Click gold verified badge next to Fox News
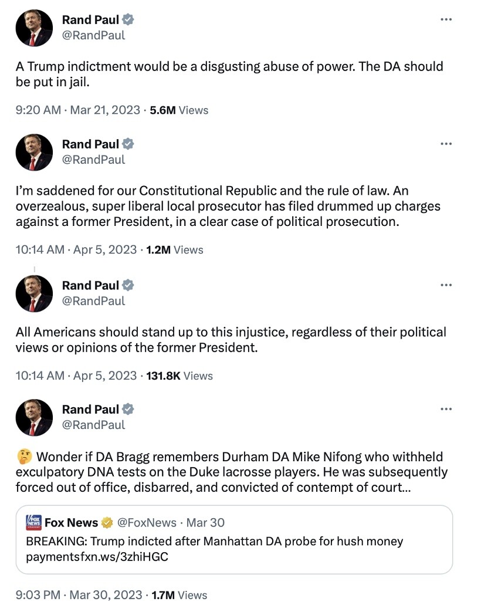481x615 pixels. pyautogui.click(x=107, y=522)
